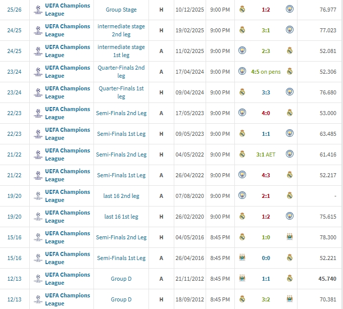This screenshot has width=343, height=309.
Task: Open the 23/24 Quarter-Finals 1st leg link
Action: tap(121, 92)
